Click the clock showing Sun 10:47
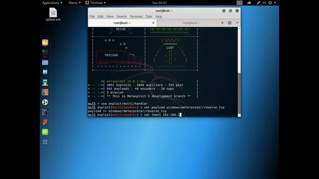Viewport: 319px width, 179px height. pos(159,2)
